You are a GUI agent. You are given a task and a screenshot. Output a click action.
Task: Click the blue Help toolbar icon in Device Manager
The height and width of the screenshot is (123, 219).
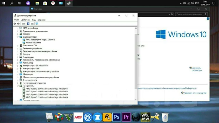pyautogui.click(x=28, y=24)
